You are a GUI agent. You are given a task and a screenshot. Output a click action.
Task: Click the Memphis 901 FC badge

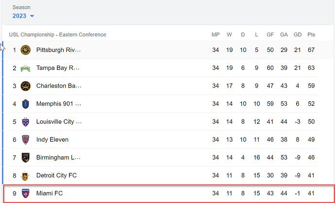(x=25, y=104)
